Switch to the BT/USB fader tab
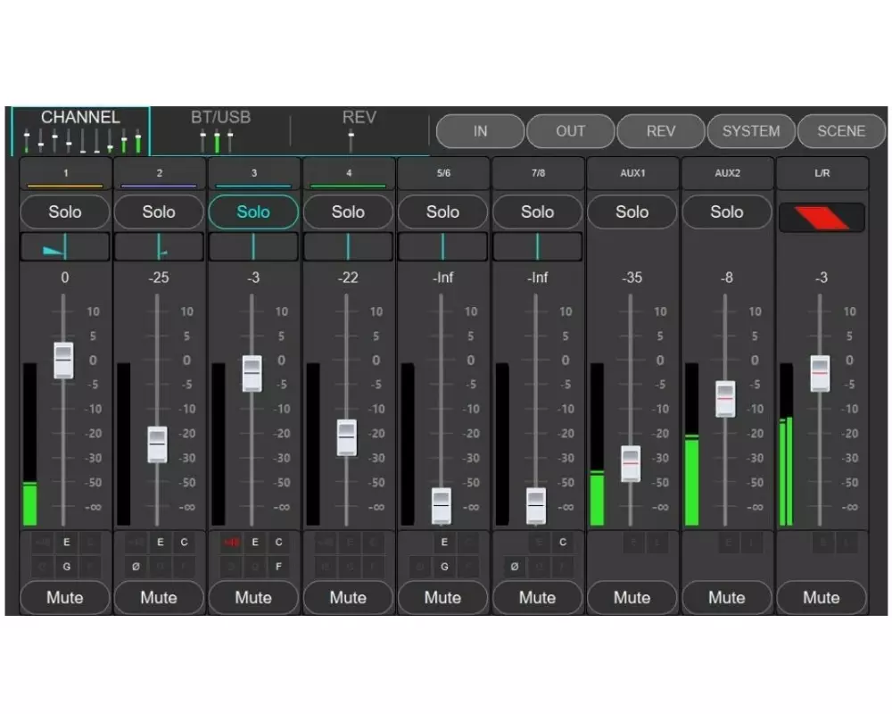 (220, 130)
